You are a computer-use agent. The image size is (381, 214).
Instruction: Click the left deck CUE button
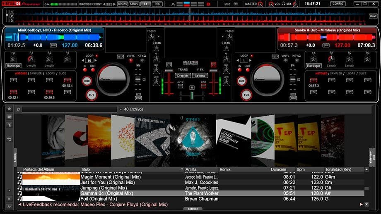(x=87, y=81)
